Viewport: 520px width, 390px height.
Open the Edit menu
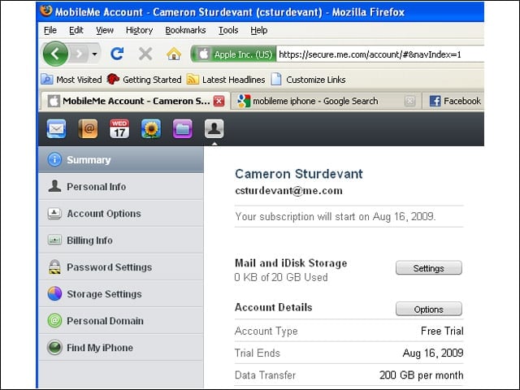76,30
